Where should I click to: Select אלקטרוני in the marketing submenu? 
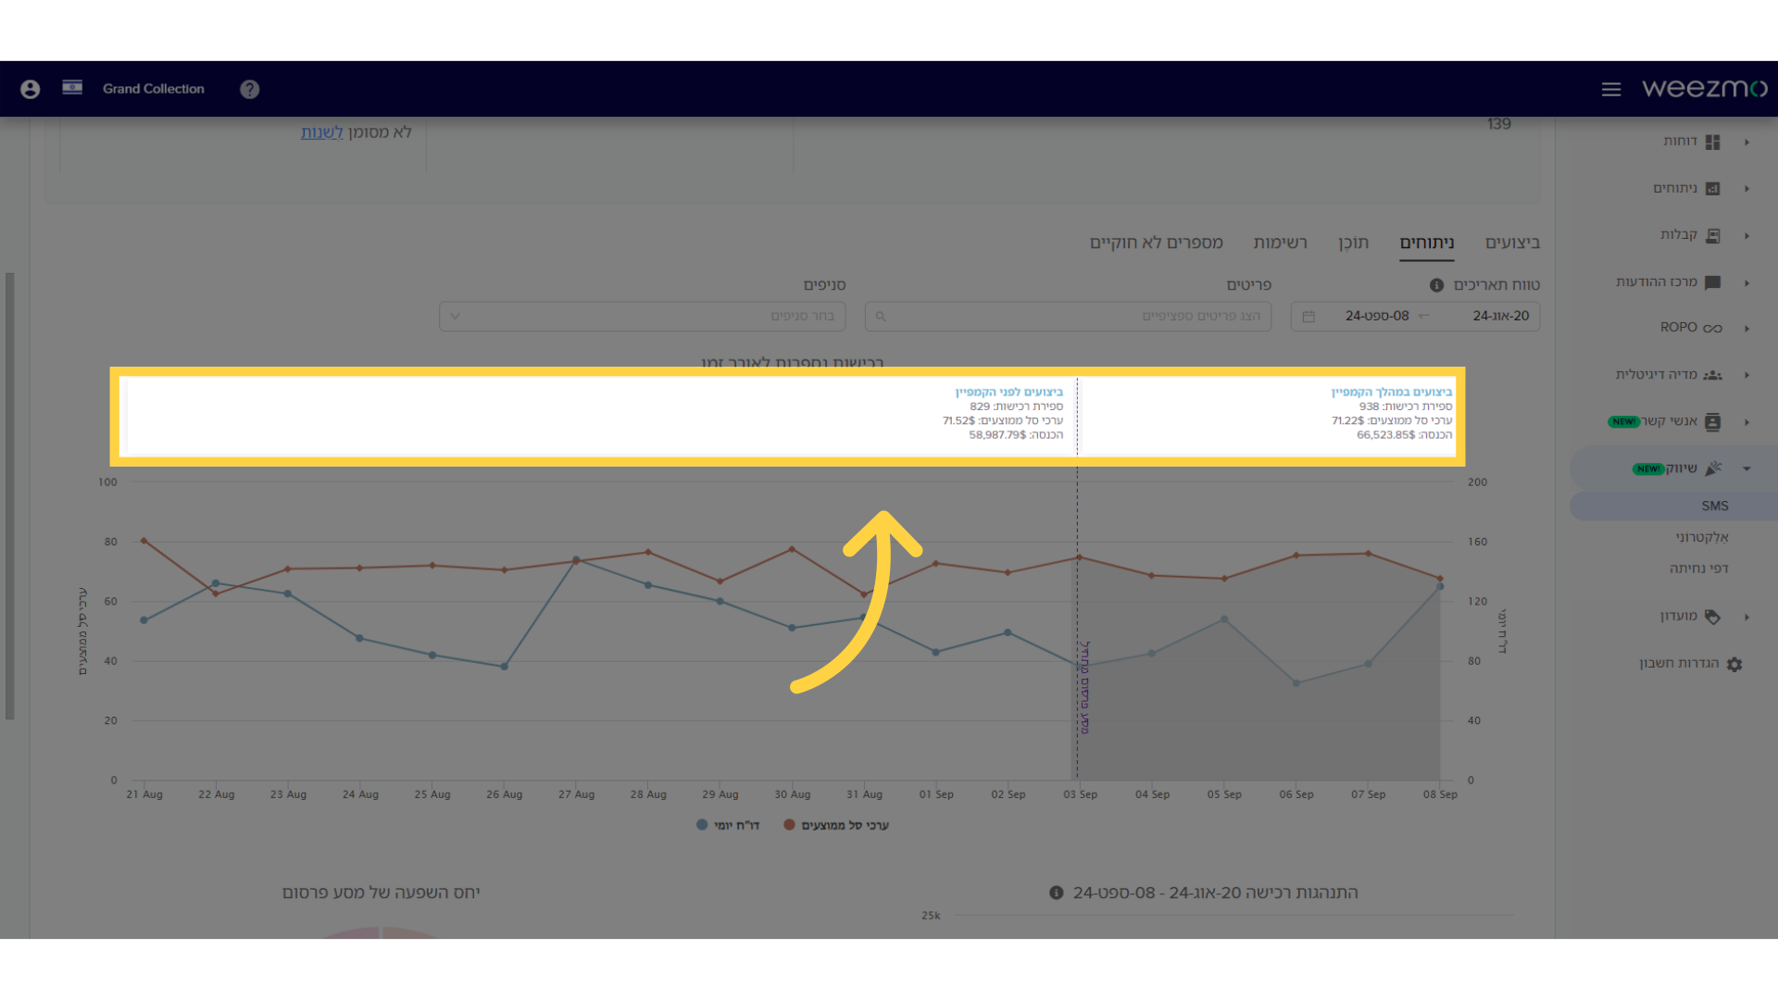point(1702,537)
